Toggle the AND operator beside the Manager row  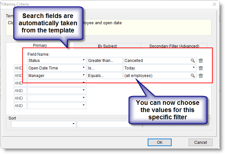(19, 76)
